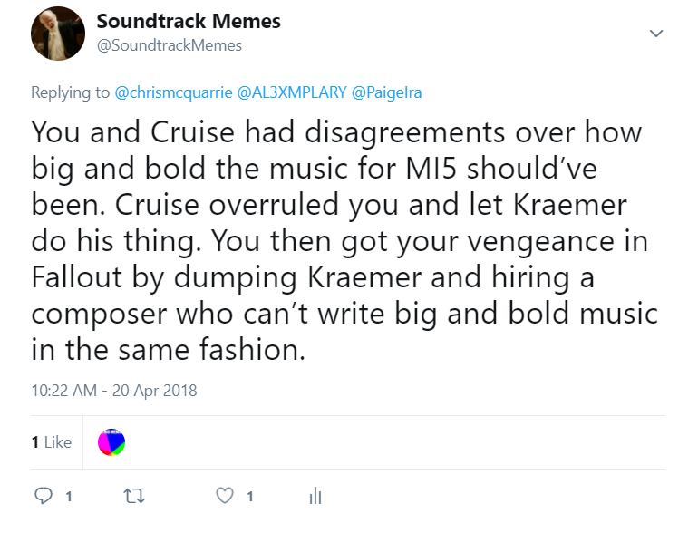Click the reply speech bubble icon
This screenshot has height=533, width=698.
tap(44, 495)
